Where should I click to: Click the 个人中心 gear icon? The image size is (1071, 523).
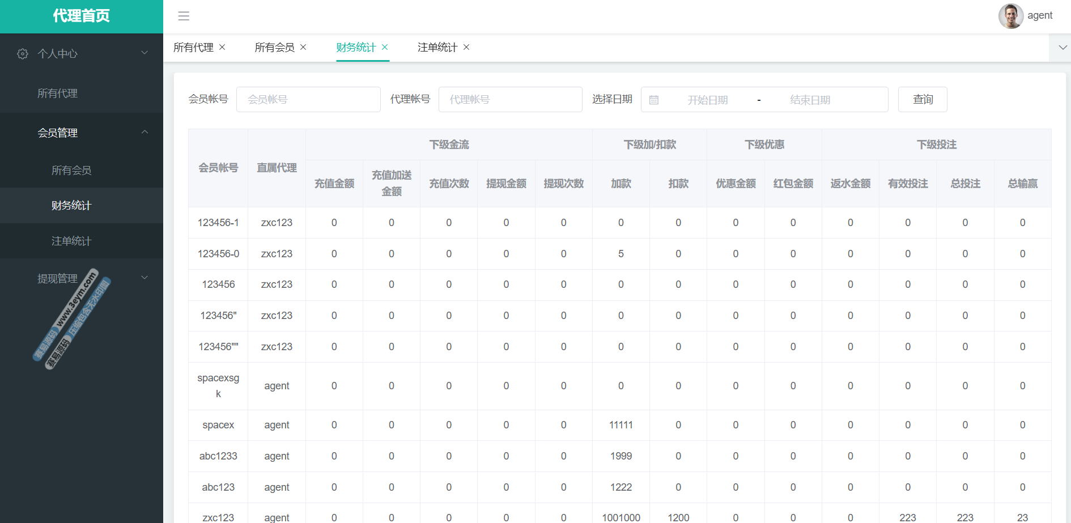23,53
